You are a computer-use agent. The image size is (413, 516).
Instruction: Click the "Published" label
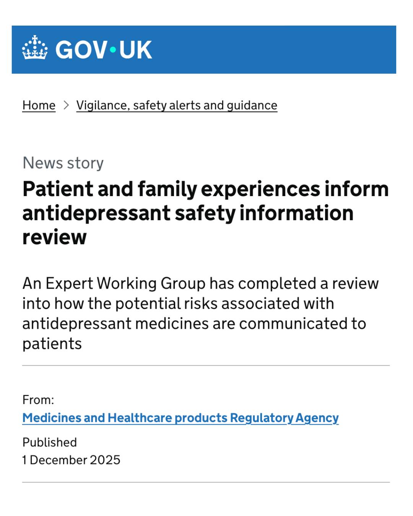(x=50, y=442)
